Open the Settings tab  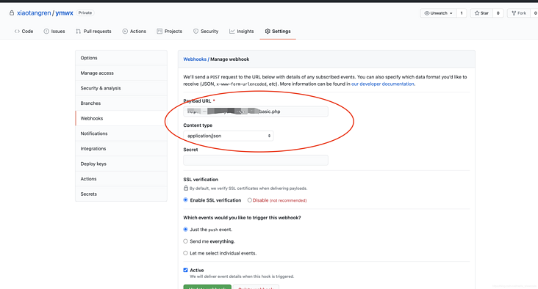pos(278,31)
